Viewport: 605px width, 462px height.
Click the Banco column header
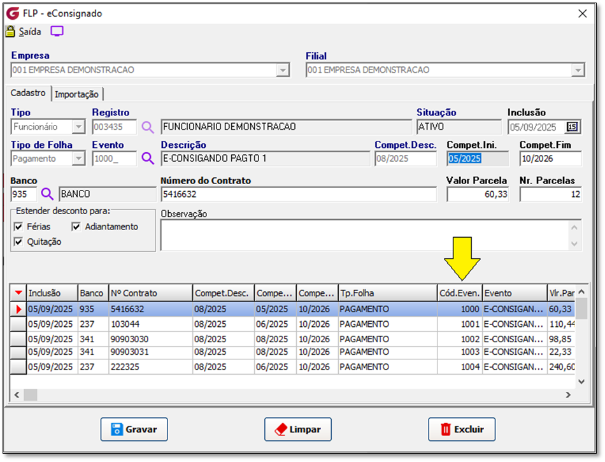click(94, 293)
